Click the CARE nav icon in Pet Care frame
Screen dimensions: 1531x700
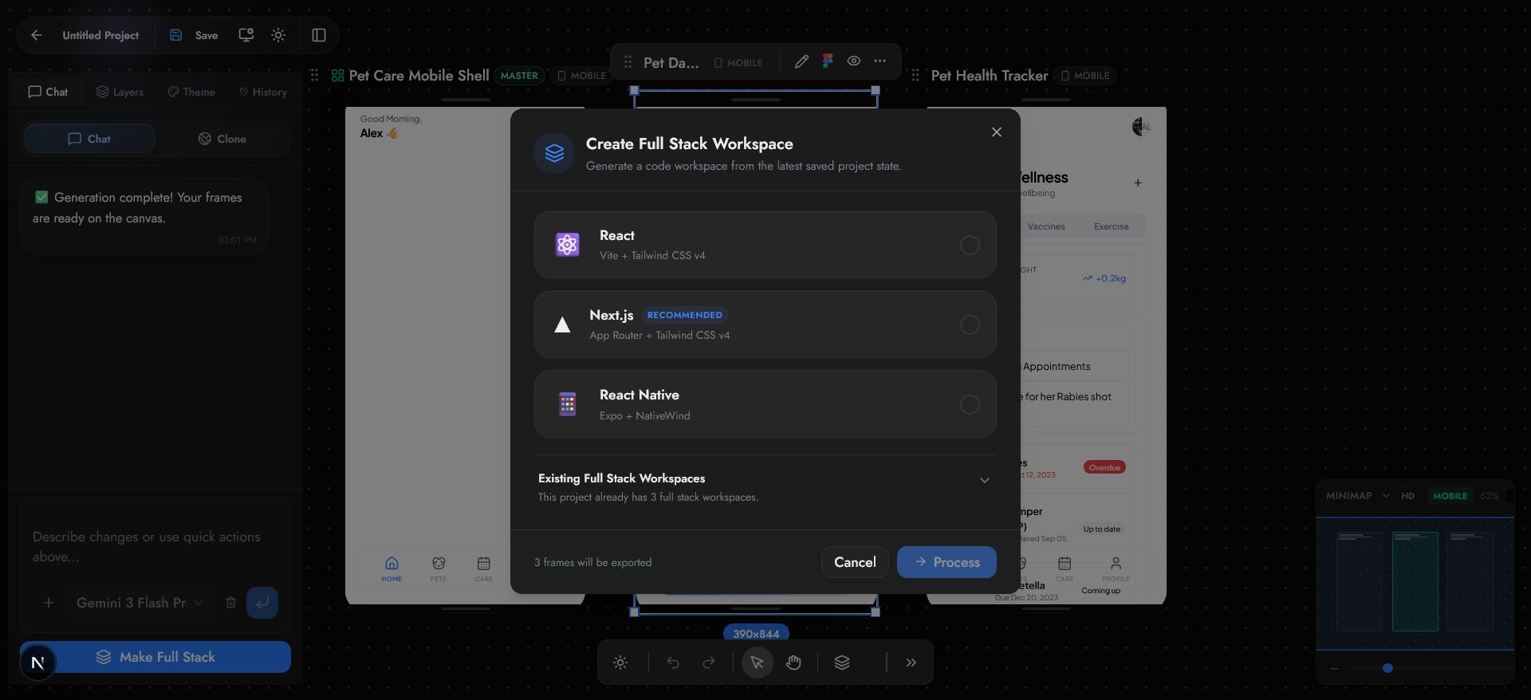(484, 564)
